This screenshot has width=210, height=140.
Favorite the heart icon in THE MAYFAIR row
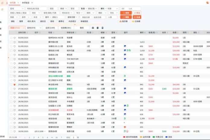(x=14, y=59)
